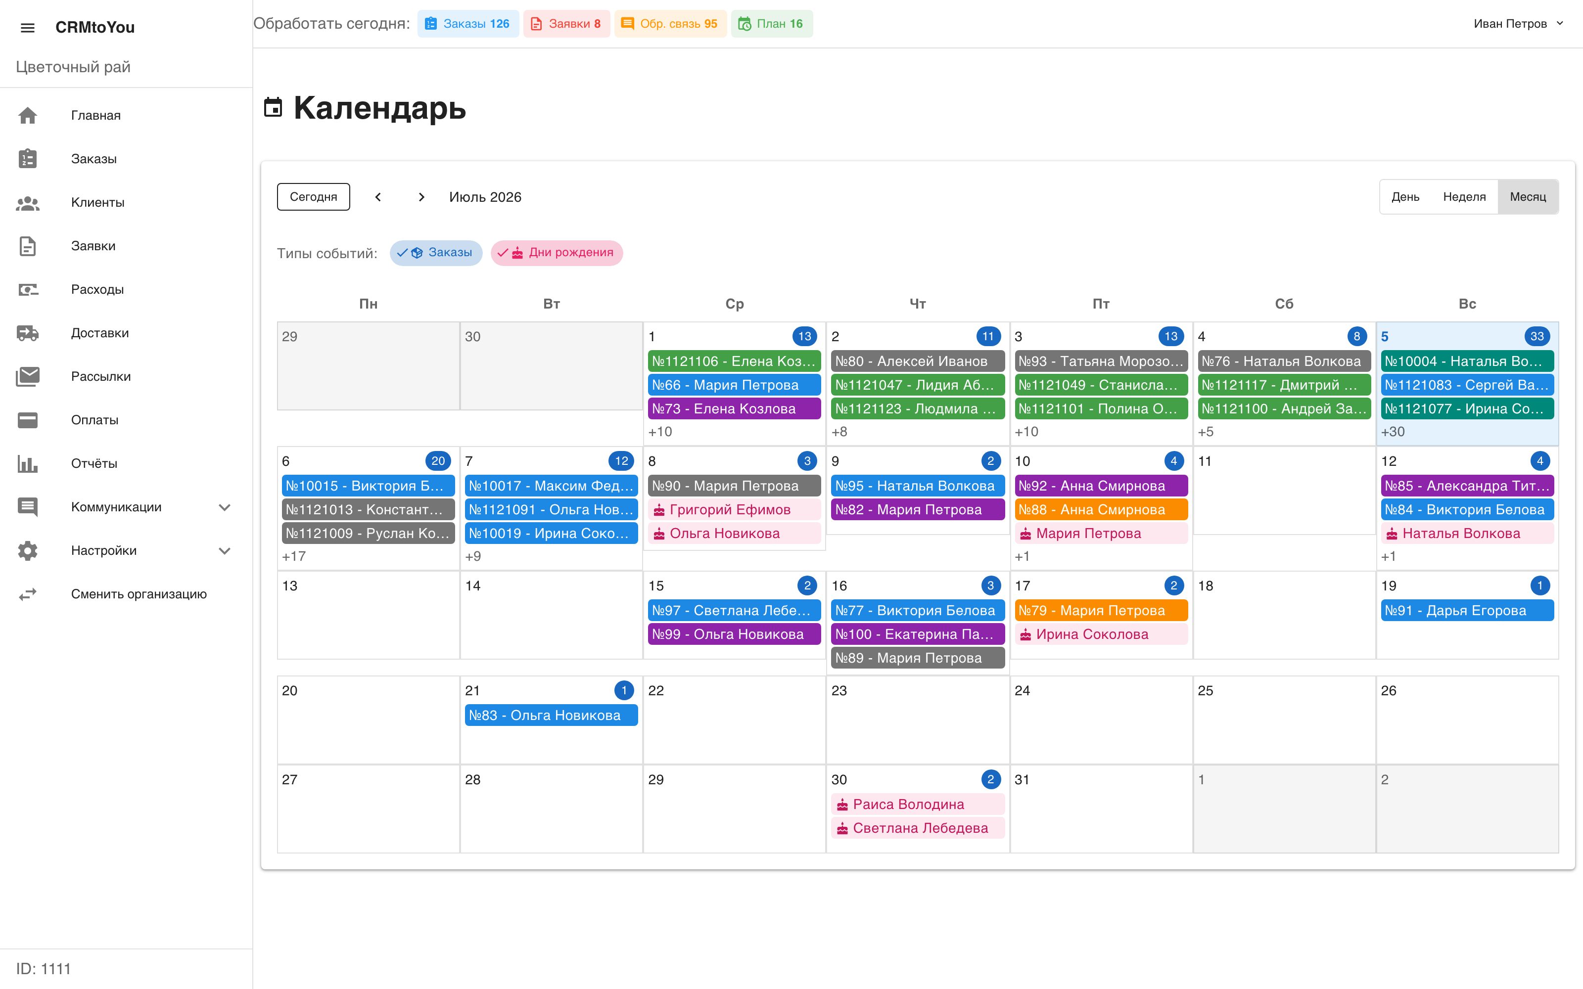Open order №91 - Дарья Егорова
The height and width of the screenshot is (989, 1583).
click(1467, 611)
